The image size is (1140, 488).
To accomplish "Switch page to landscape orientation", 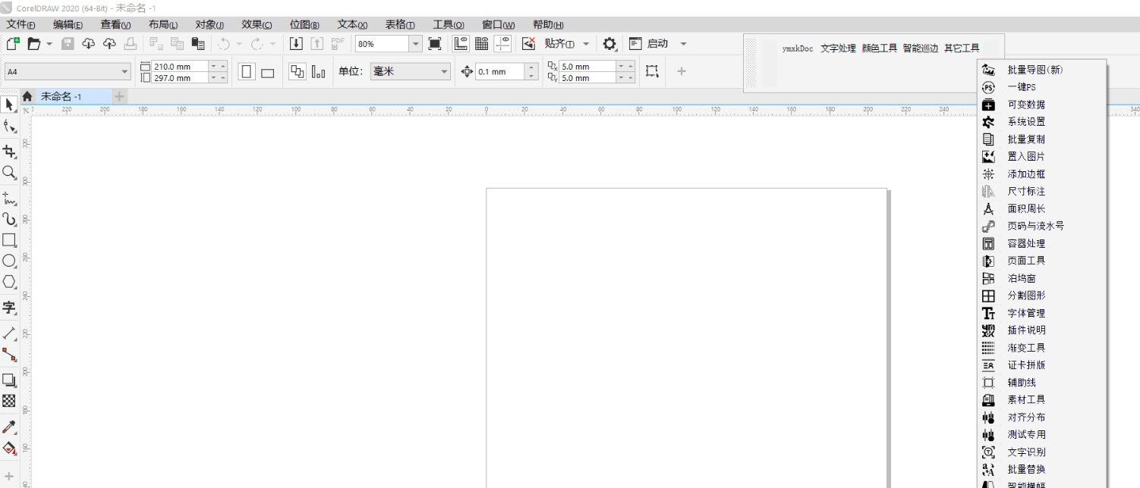I will tap(266, 70).
